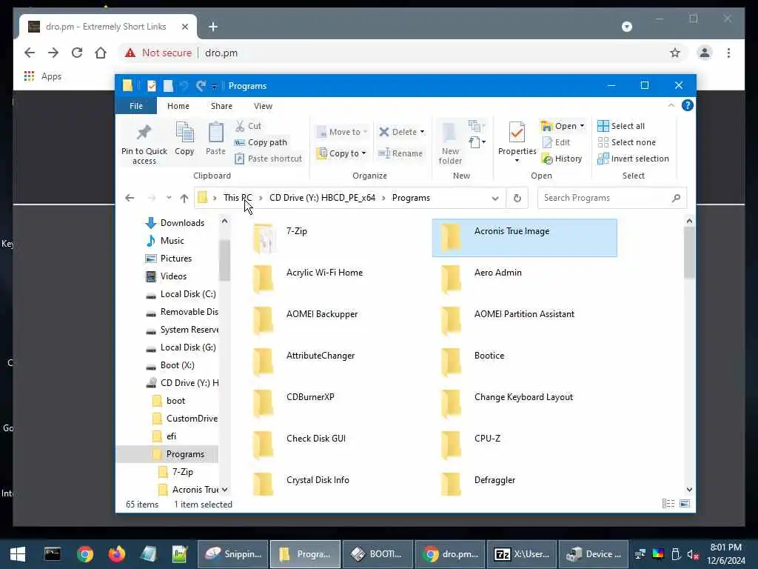
Task: Click Paste shortcut command
Action: [x=268, y=159]
